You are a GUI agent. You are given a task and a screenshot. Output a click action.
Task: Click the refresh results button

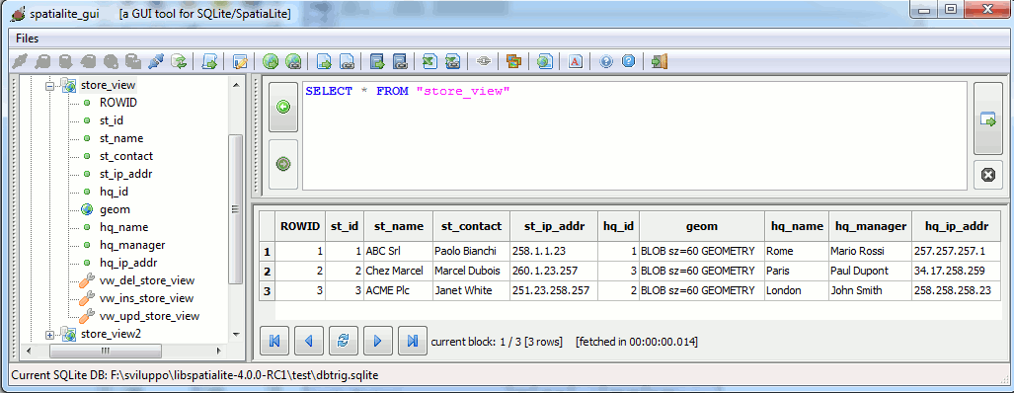344,341
